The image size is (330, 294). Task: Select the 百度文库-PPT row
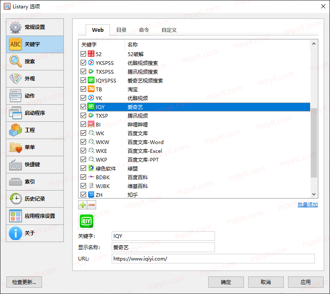point(194,160)
